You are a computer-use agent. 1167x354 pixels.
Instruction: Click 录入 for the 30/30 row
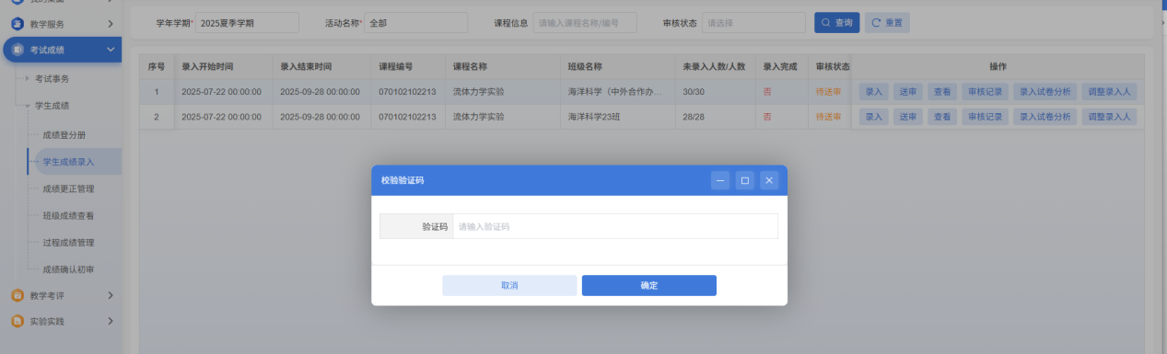(x=874, y=92)
